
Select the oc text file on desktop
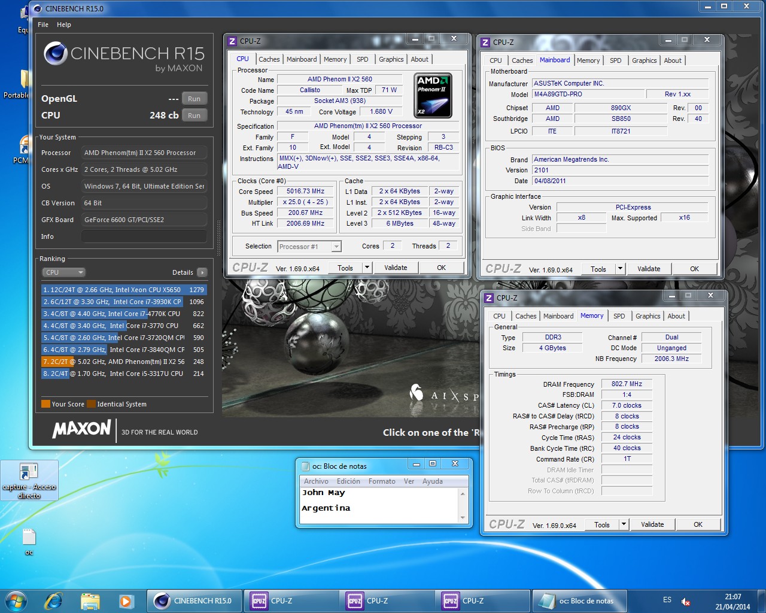click(29, 542)
